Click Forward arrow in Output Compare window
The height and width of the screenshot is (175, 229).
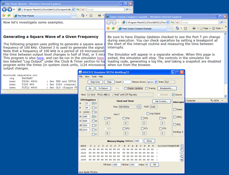(x=114, y=22)
